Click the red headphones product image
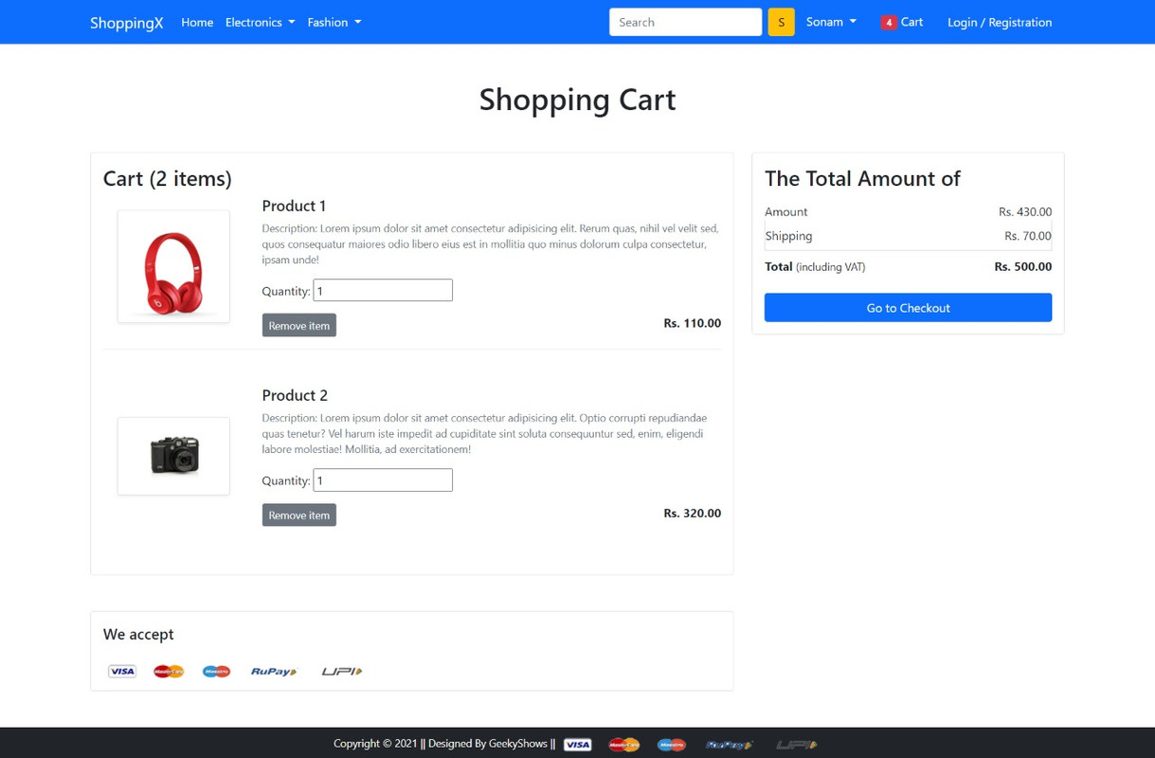 (x=172, y=265)
